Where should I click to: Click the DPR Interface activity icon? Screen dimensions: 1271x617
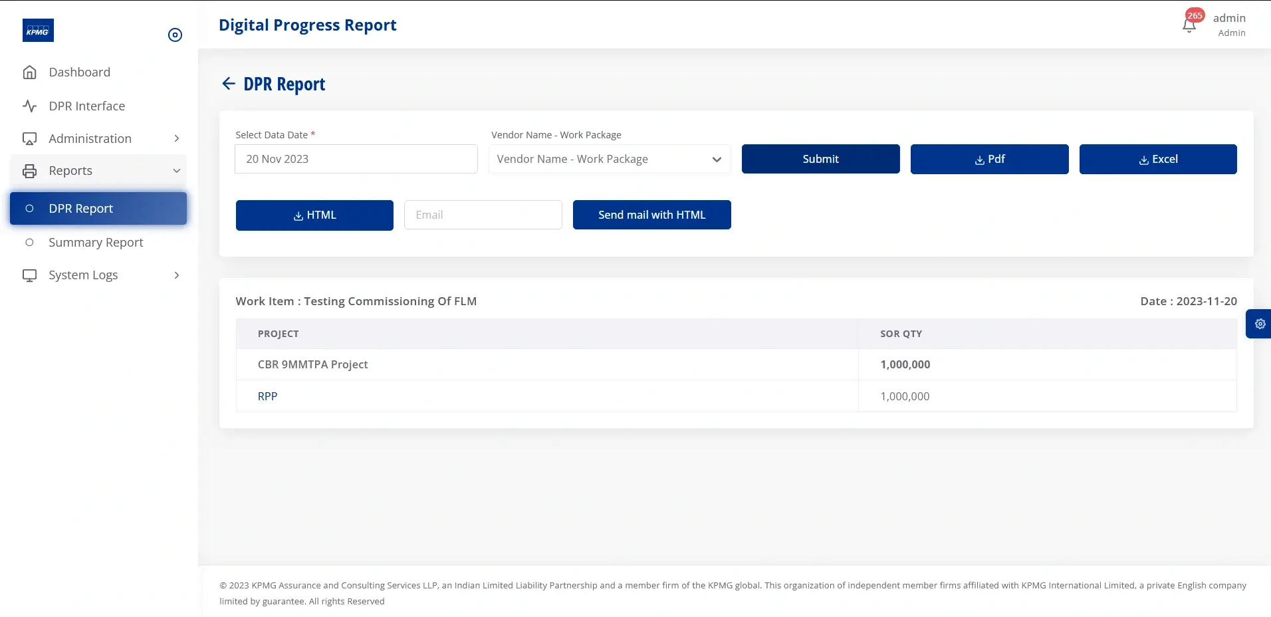[29, 106]
